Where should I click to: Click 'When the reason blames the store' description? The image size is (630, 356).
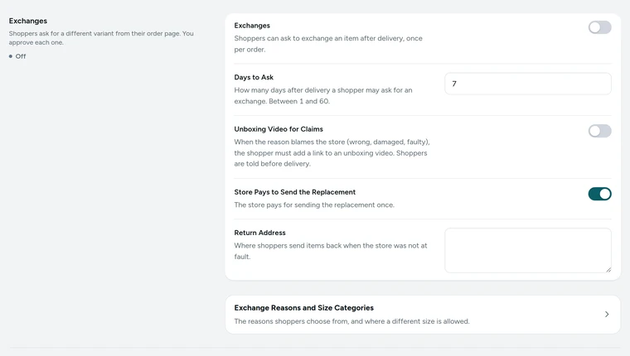[332, 152]
